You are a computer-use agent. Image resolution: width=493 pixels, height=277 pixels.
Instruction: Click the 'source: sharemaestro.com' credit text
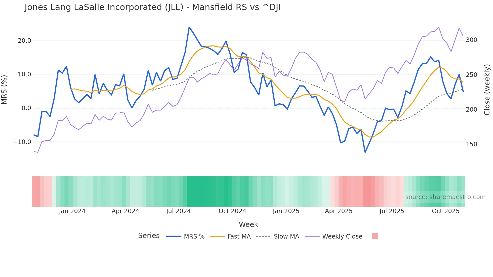click(x=445, y=197)
